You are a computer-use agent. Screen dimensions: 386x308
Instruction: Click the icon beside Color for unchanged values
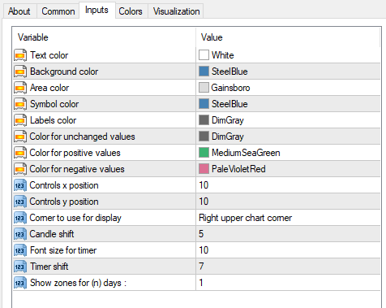(20, 137)
